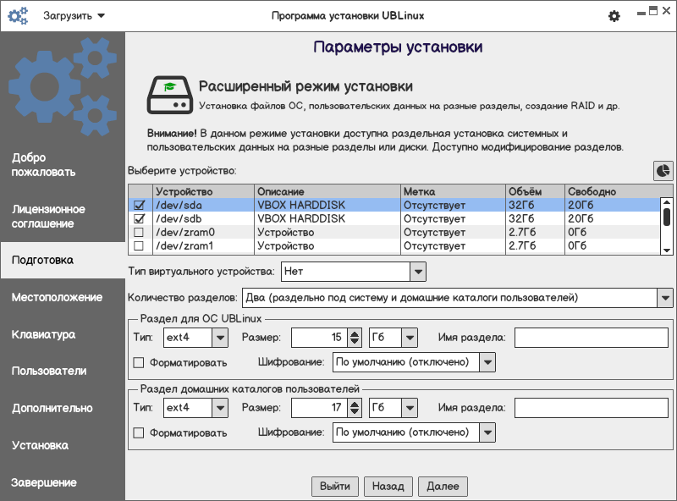
Task: Open the OS partition encryption dropdown
Action: click(487, 362)
